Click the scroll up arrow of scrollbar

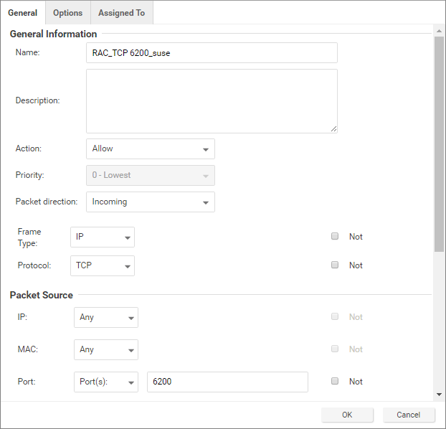440,30
